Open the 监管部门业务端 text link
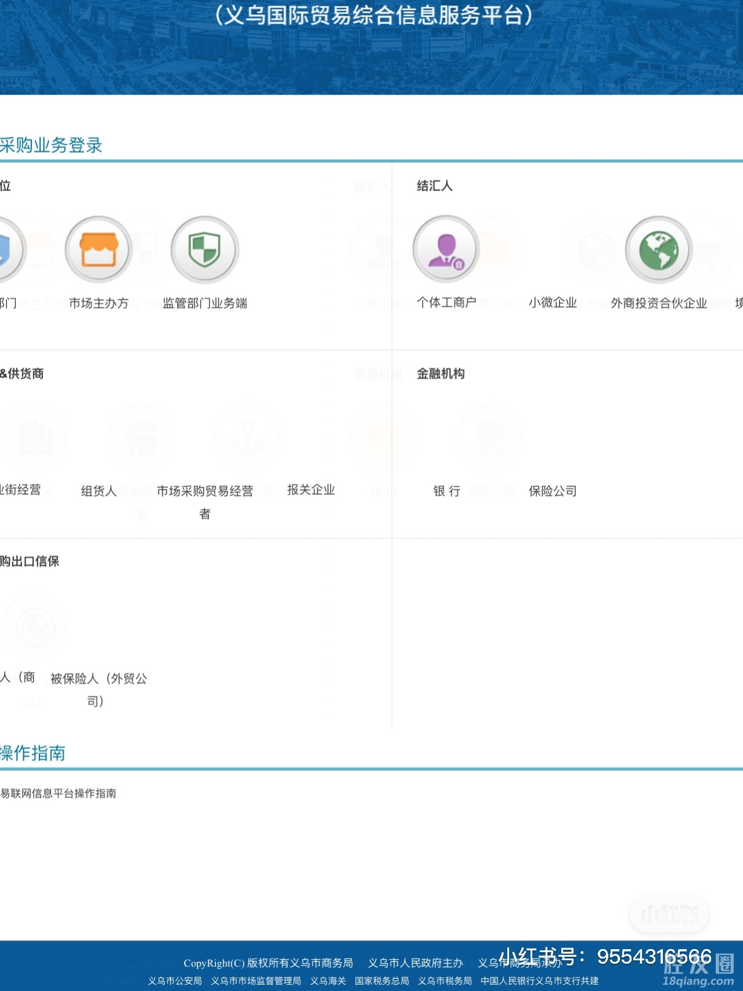The height and width of the screenshot is (991, 743). (x=205, y=303)
